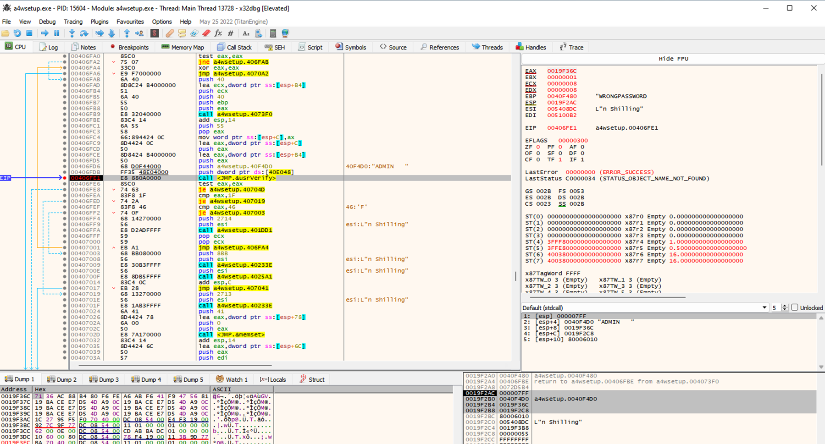Click the fx functions icon
The width and height of the screenshot is (825, 444).
(218, 33)
